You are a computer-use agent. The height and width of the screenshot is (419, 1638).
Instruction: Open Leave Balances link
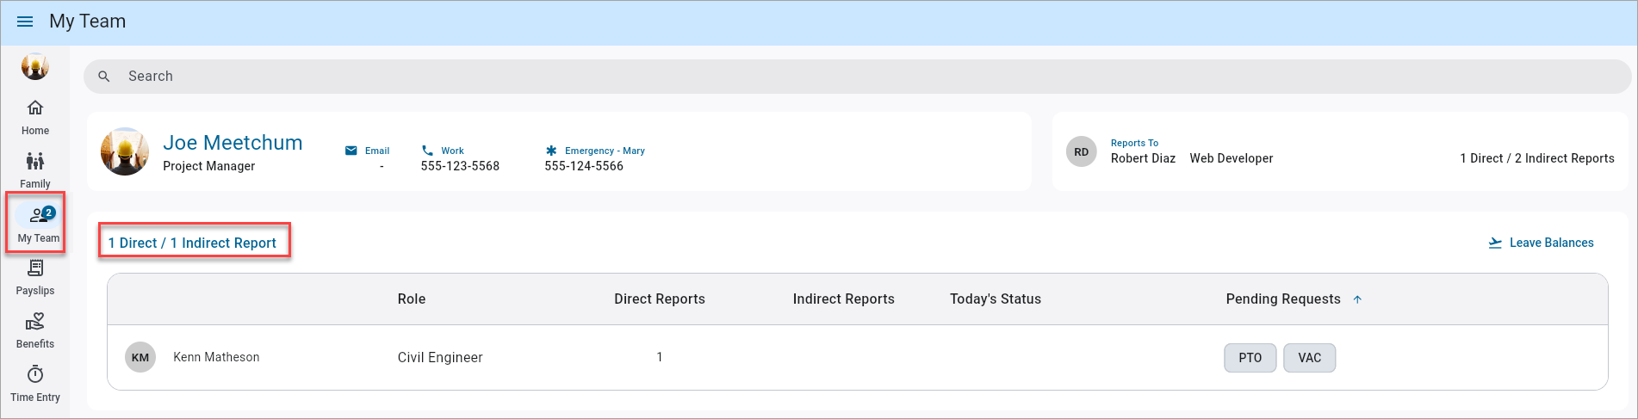(1542, 243)
